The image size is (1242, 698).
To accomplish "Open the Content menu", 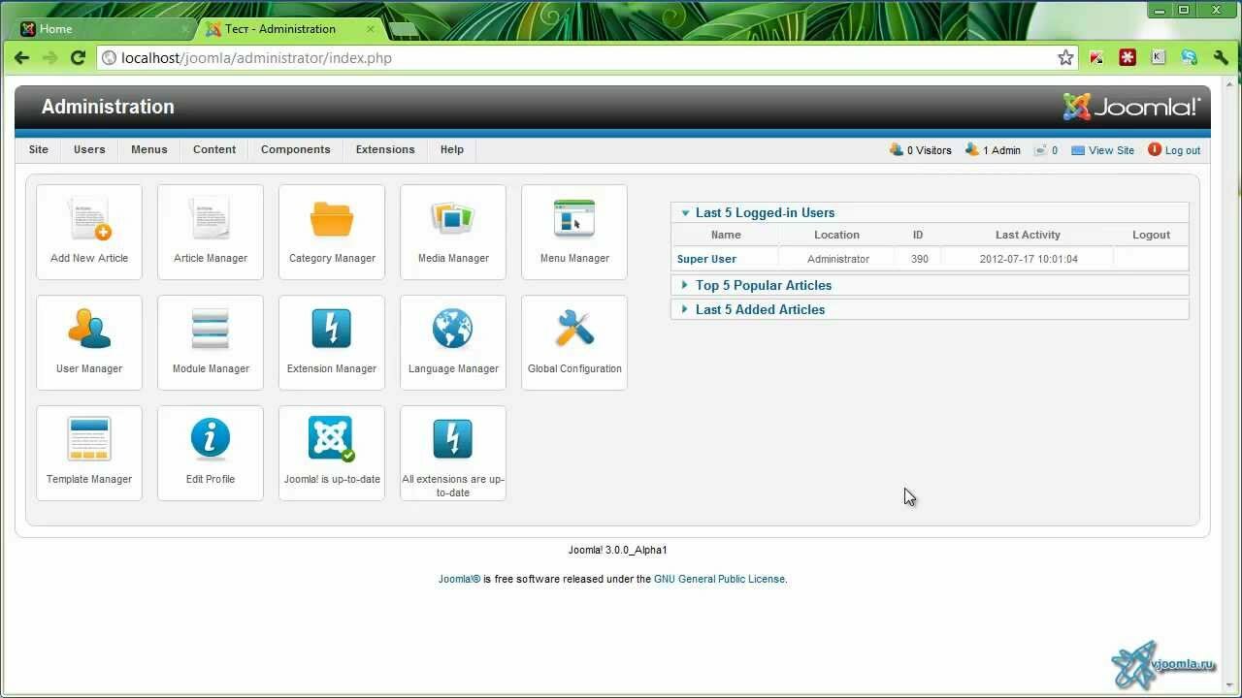I will 214,149.
